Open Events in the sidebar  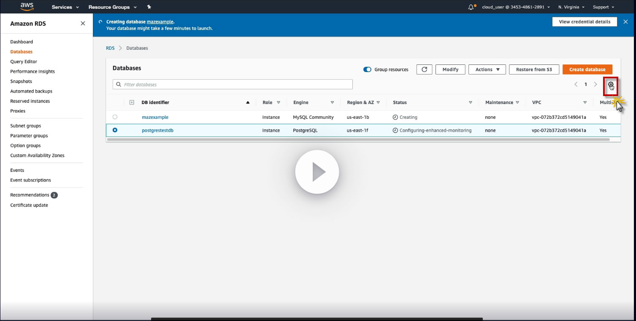17,170
